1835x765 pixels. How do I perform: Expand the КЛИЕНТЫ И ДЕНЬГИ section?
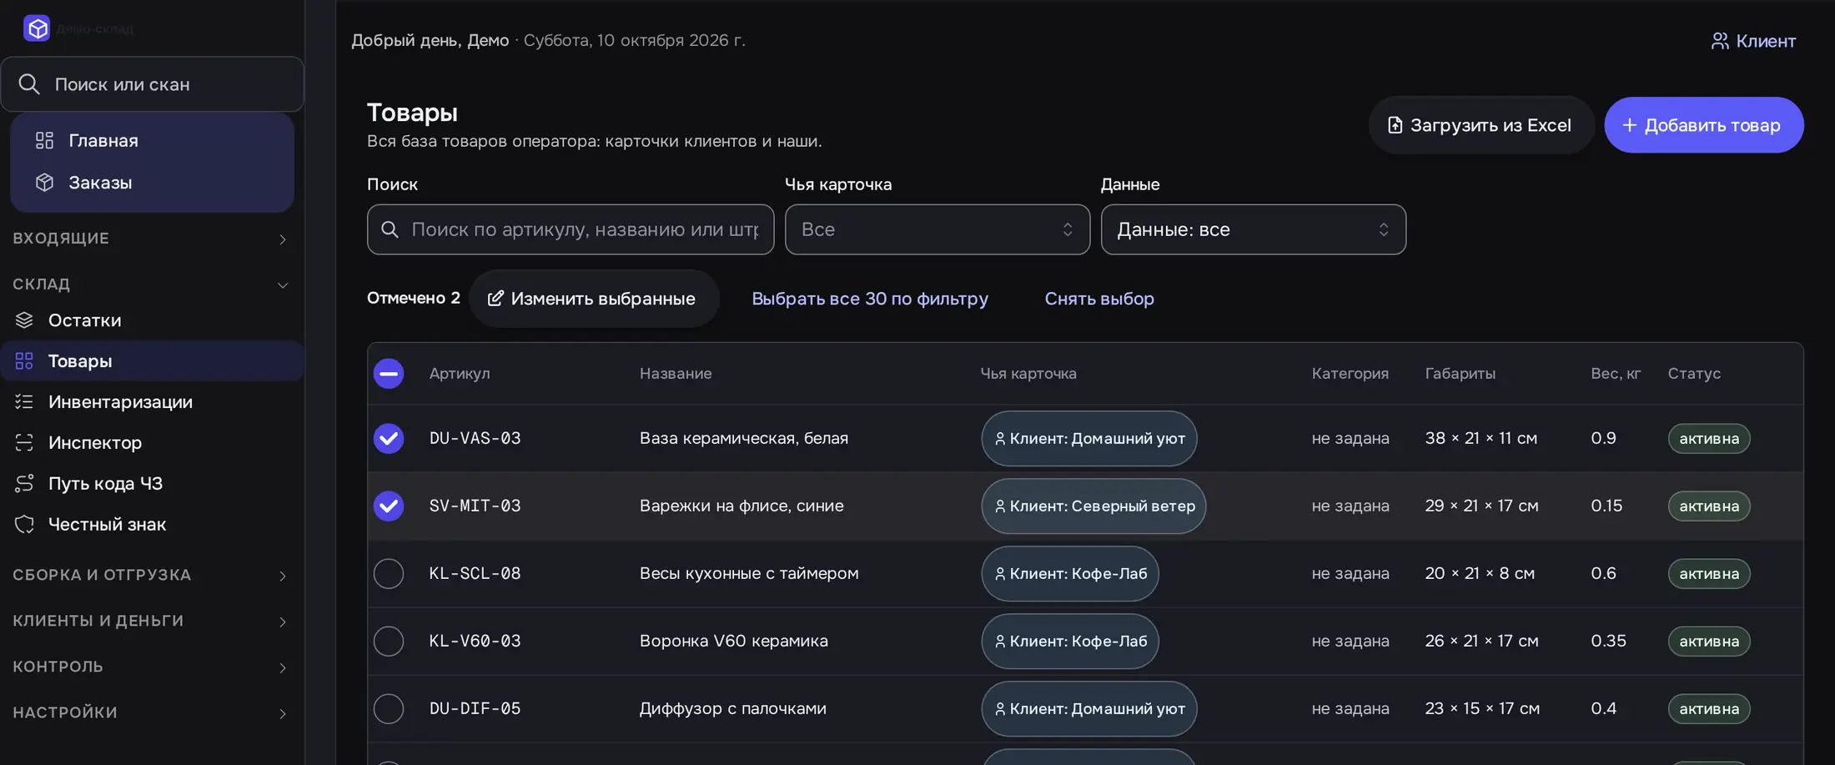pos(152,622)
